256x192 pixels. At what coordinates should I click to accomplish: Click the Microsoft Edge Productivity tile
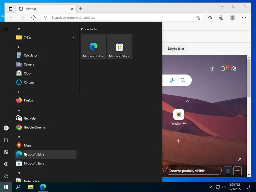tap(93, 47)
